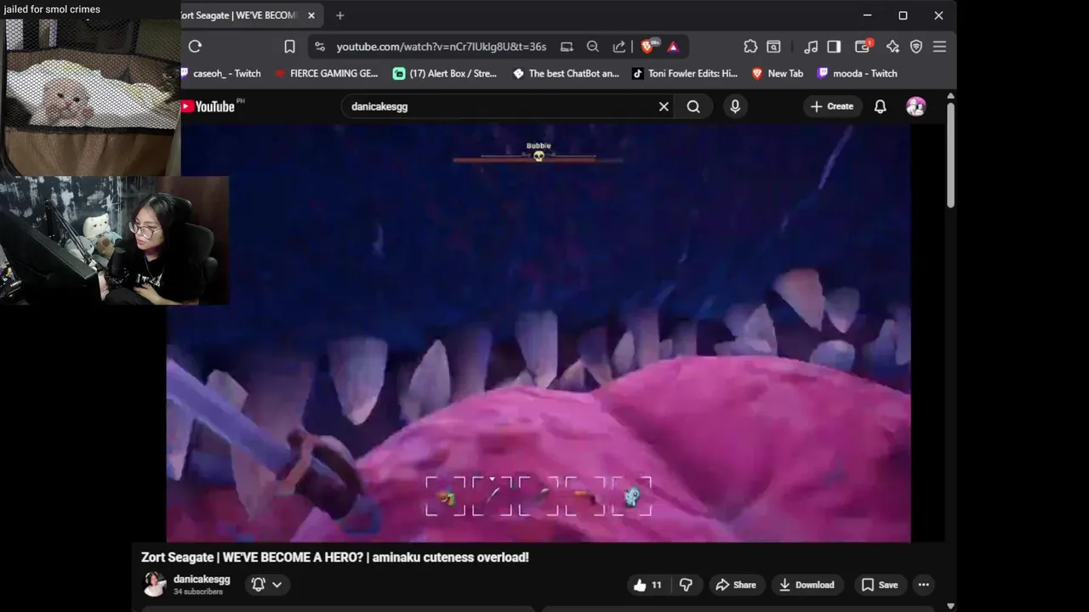Click the video title Zort Seagate text
The image size is (1089, 612).
tap(335, 558)
